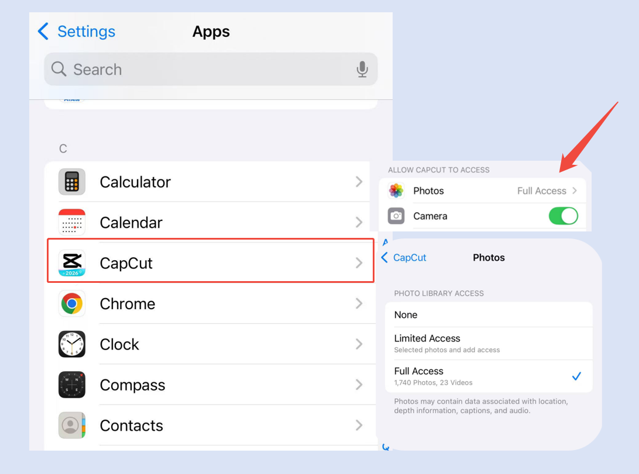Expand the Chrome row chevron
Viewport: 639px width, 474px height.
coord(359,304)
